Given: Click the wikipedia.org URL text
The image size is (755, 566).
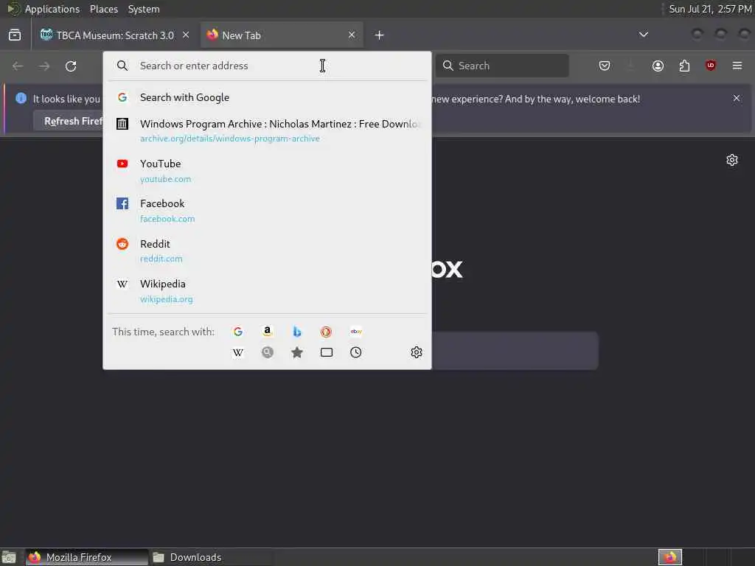Looking at the screenshot, I should click(x=166, y=299).
